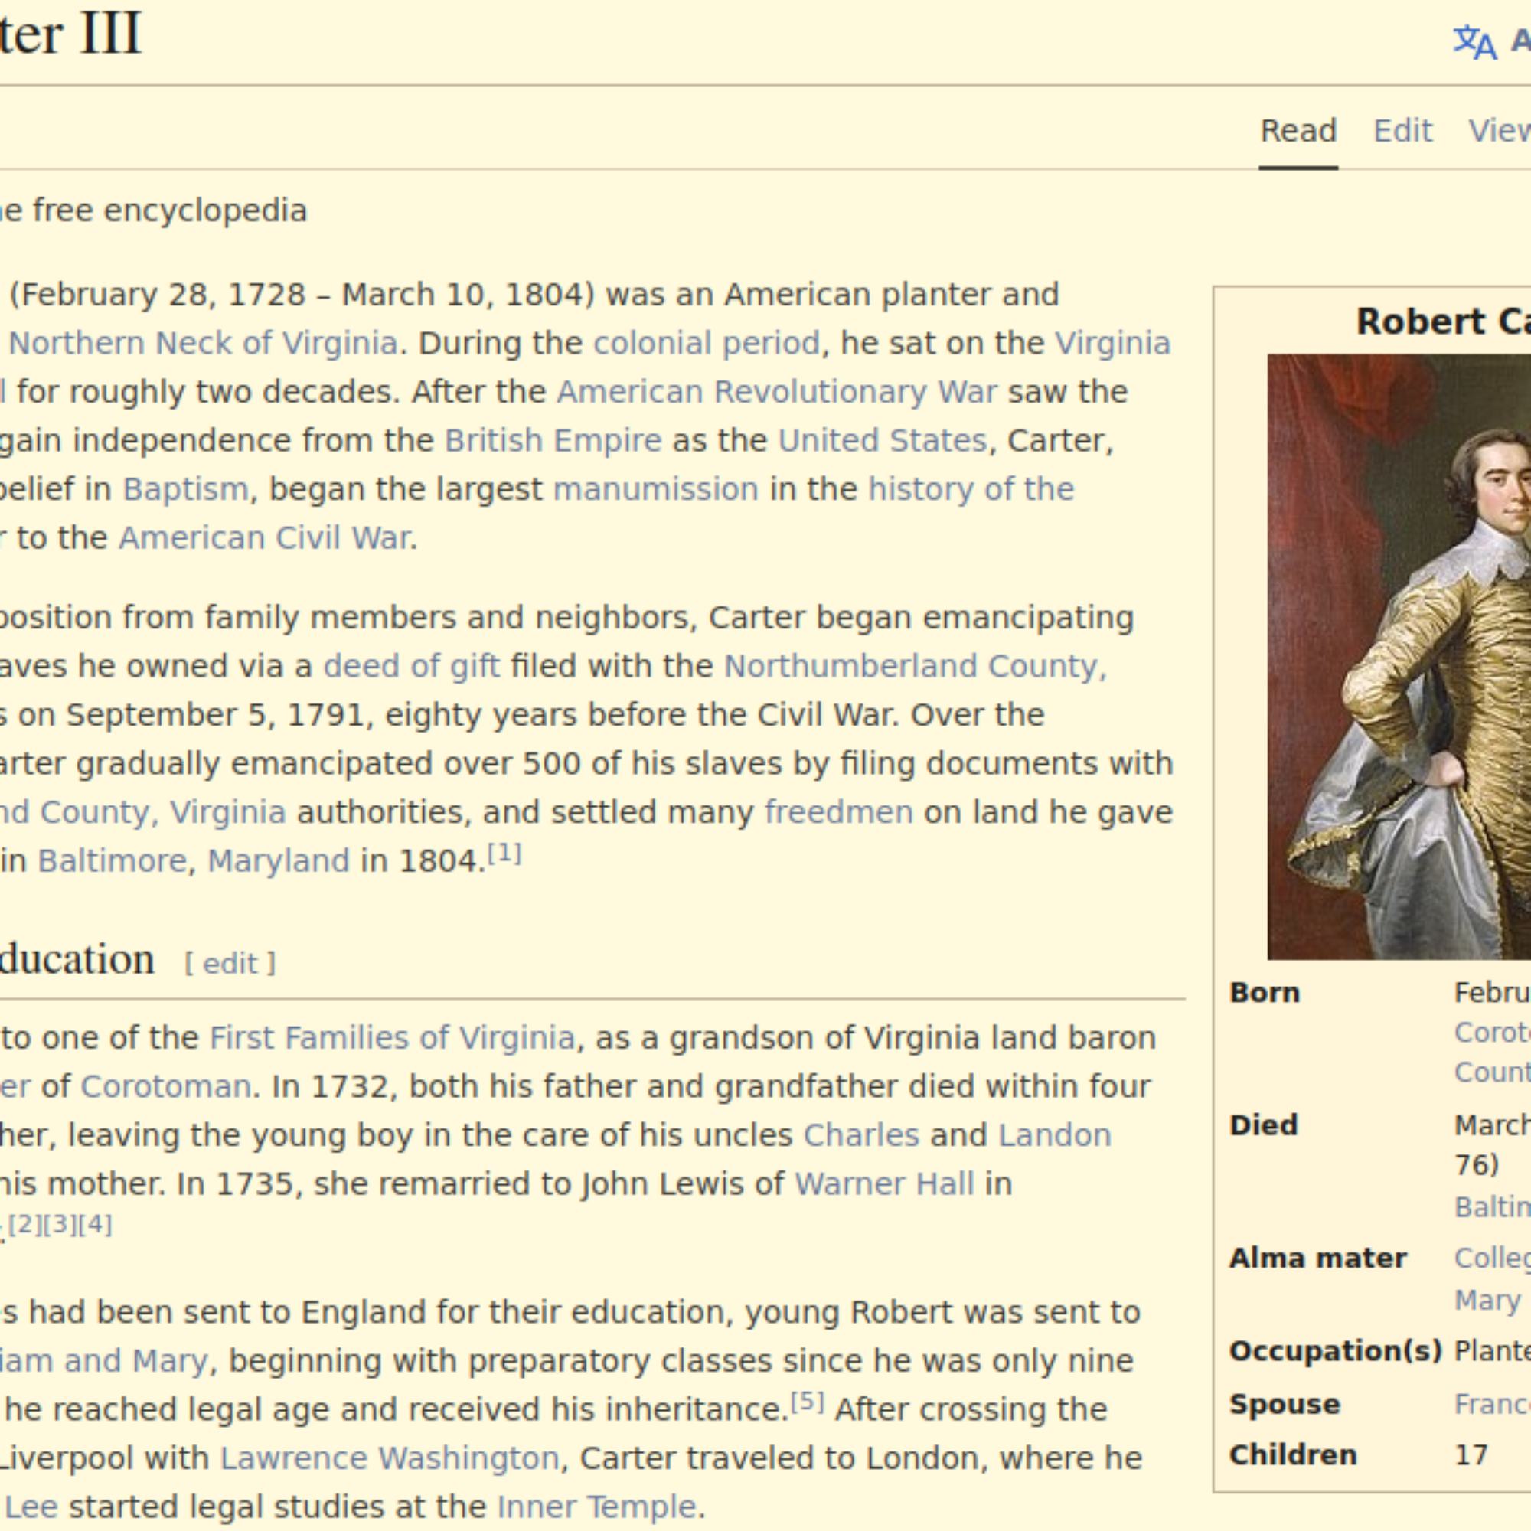Follow the freedmen link
This screenshot has width=1531, height=1531.
coord(838,811)
